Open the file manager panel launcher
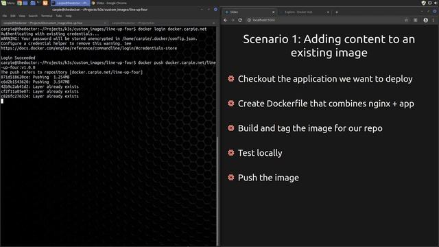 tap(32, 3)
